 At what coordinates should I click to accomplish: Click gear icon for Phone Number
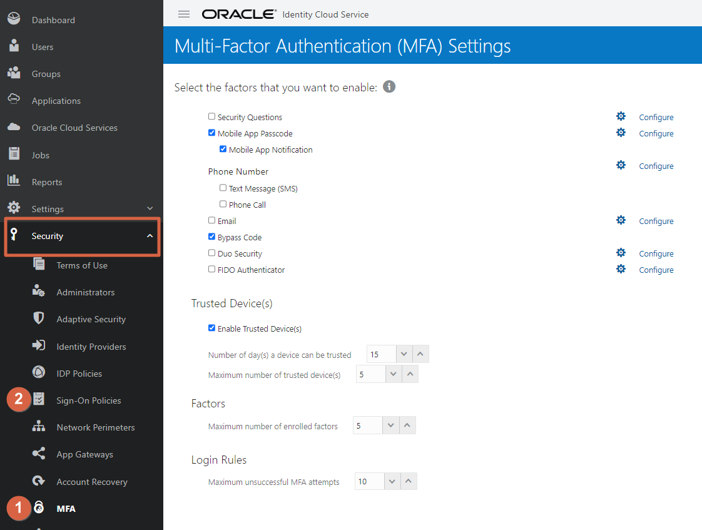[621, 165]
